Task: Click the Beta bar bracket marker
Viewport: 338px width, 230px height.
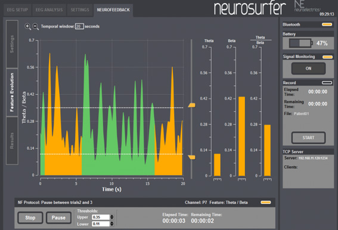Action: tap(241, 179)
